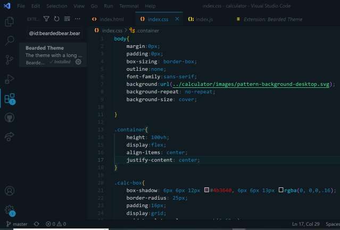Click the Spaces indentation status item
This screenshot has height=230, width=340.
click(333, 224)
